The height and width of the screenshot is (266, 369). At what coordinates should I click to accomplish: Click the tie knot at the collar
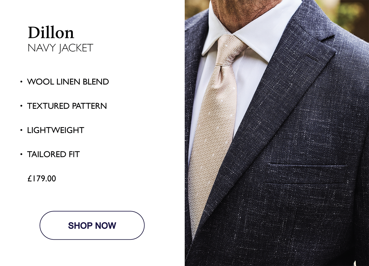pos(230,50)
